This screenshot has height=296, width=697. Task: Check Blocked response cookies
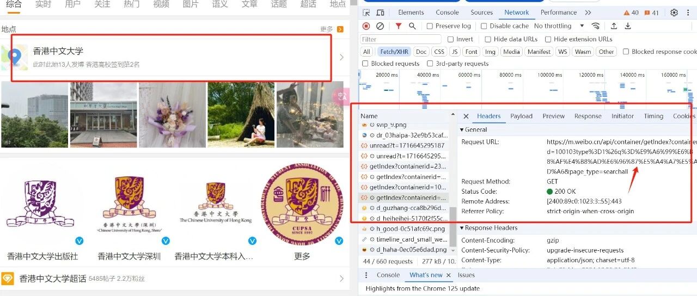pos(626,52)
